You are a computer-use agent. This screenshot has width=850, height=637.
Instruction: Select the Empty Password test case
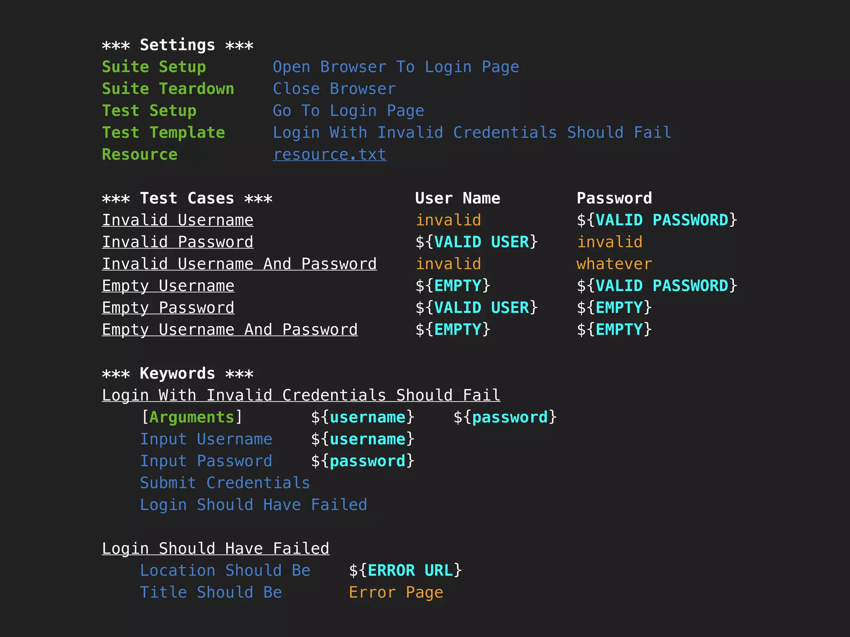(x=168, y=308)
